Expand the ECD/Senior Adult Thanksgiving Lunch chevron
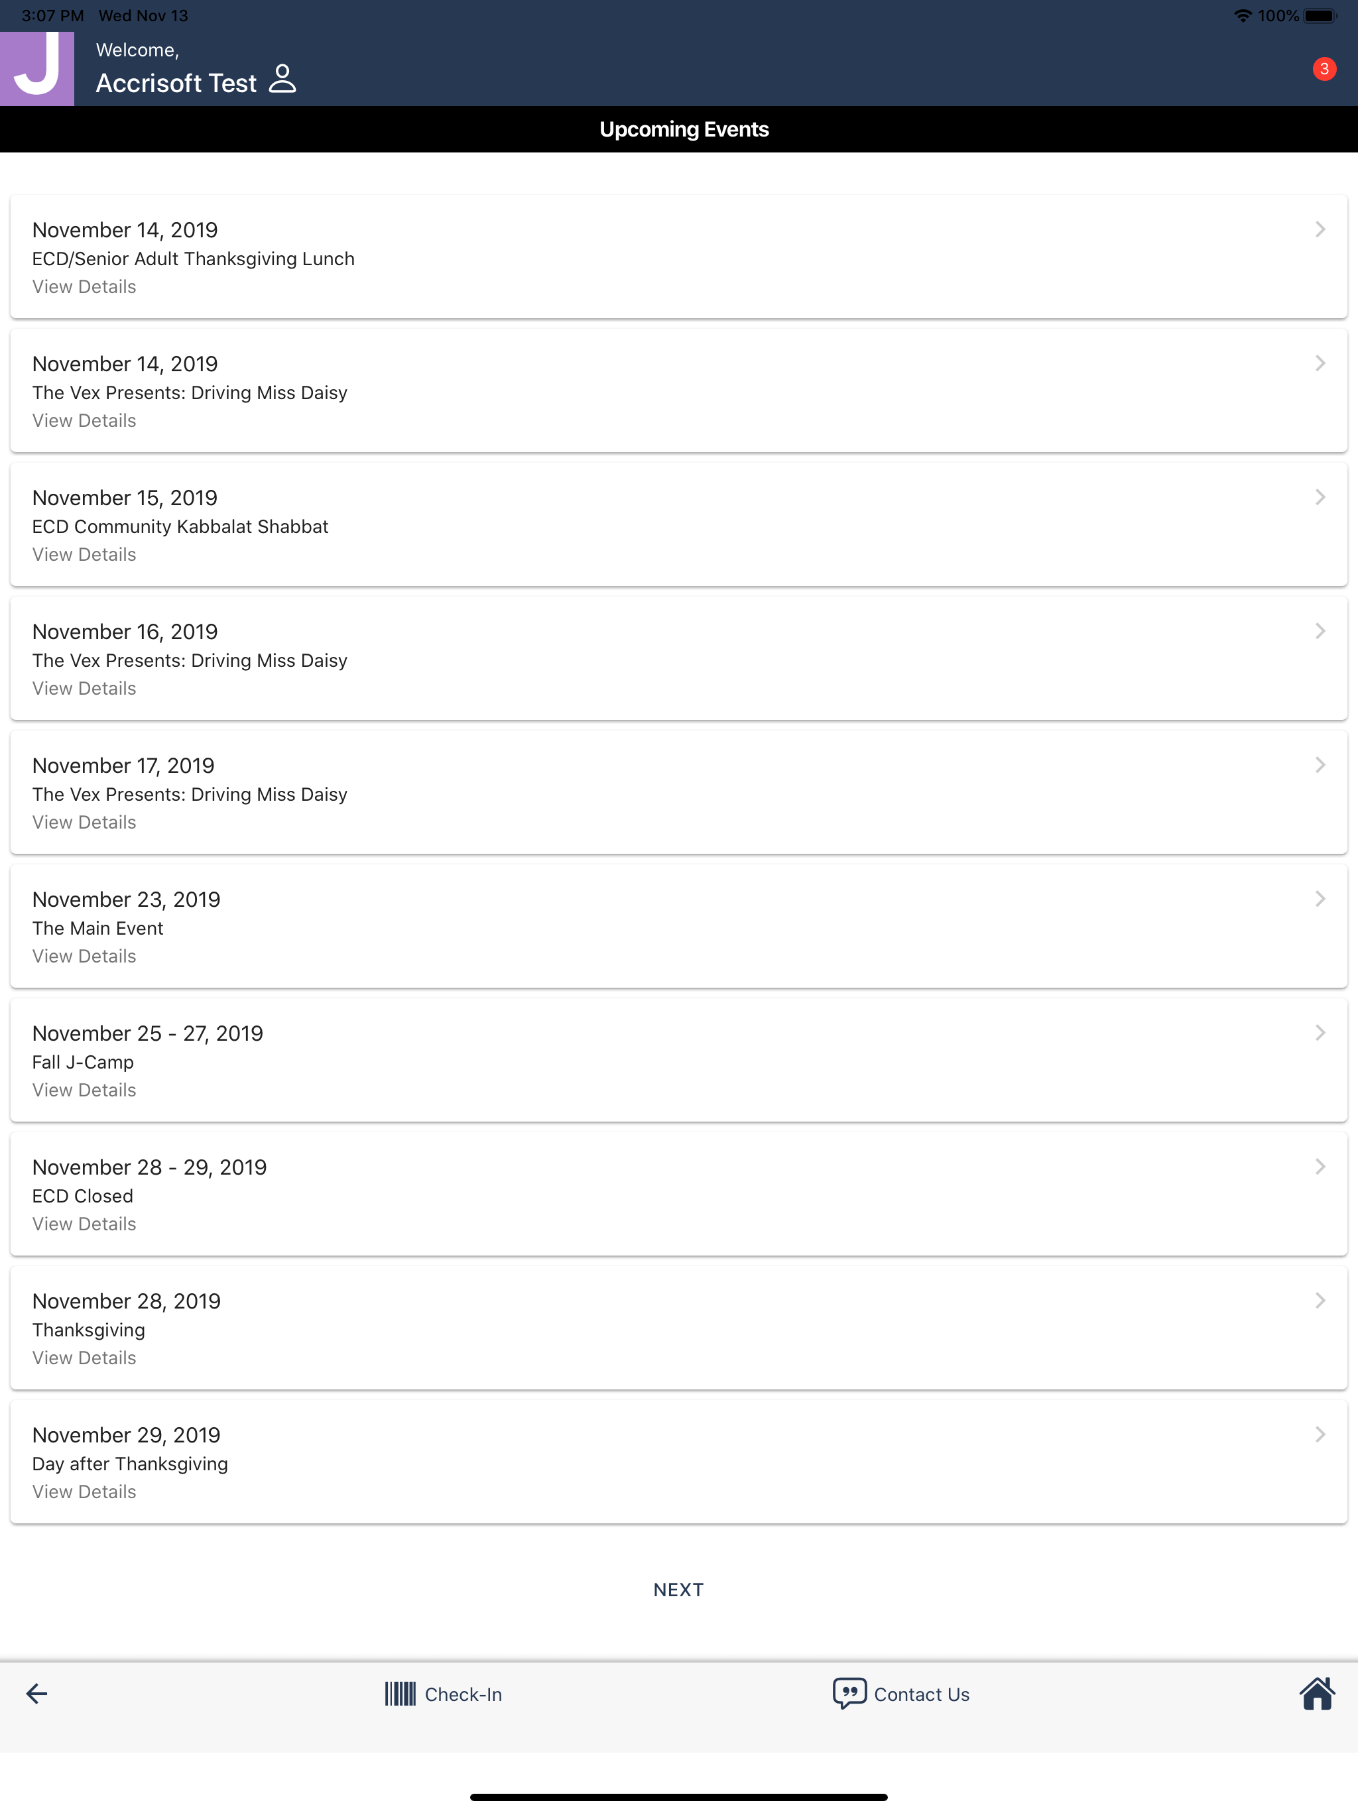The width and height of the screenshot is (1358, 1811). click(1320, 229)
